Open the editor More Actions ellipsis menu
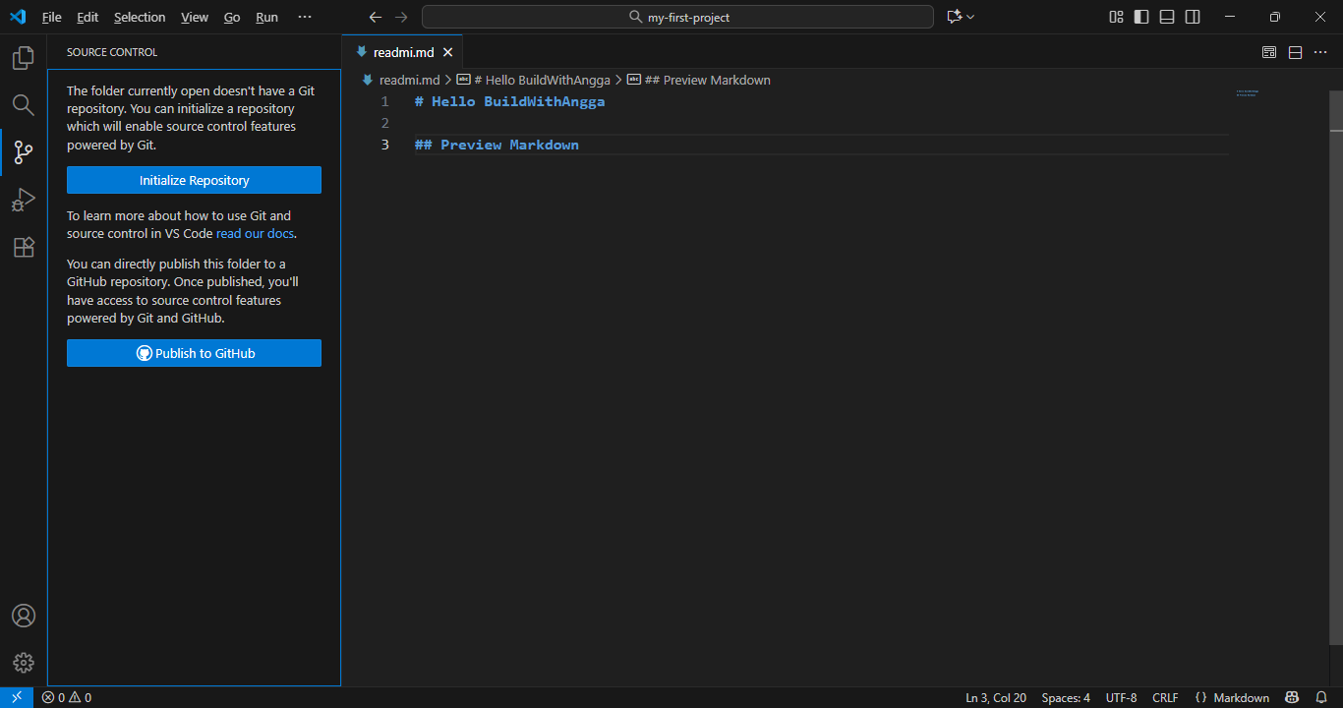Image resolution: width=1343 pixels, height=708 pixels. (x=1320, y=52)
